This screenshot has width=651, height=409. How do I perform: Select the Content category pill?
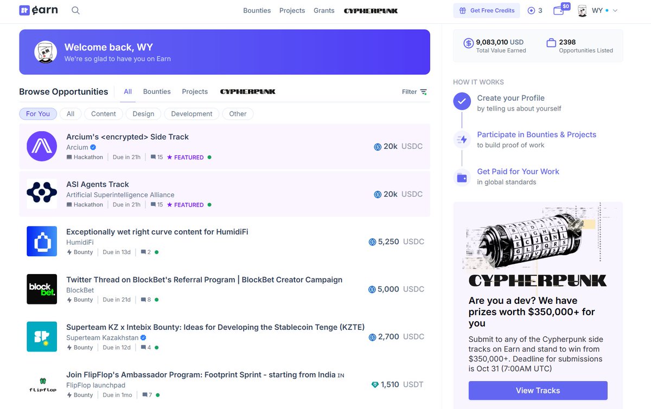(104, 114)
